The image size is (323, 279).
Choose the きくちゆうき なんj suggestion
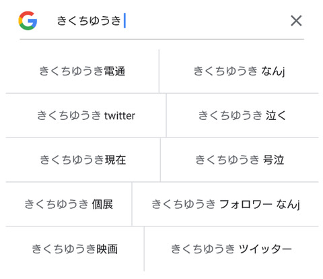click(x=239, y=71)
